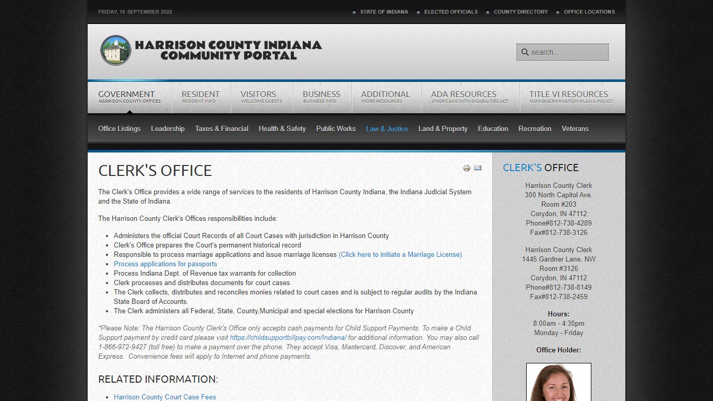Select the Fax#812-738-3126 text
The image size is (713, 401).
tap(558, 233)
